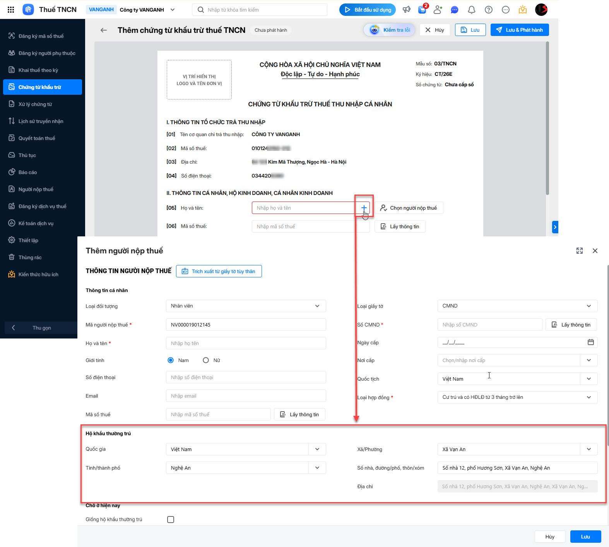Select the Nữ gender radio button

(206, 360)
